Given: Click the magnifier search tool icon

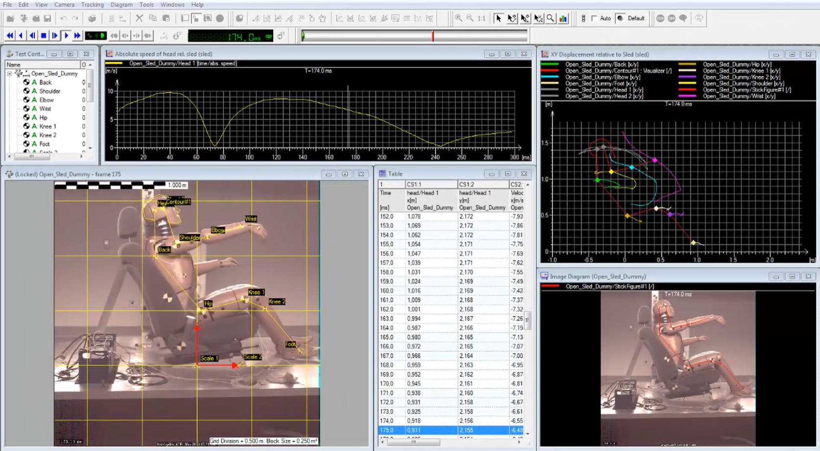Looking at the screenshot, I should [551, 18].
